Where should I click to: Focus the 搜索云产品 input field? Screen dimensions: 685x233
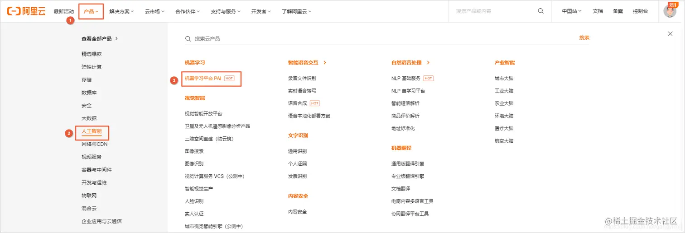tap(381, 39)
